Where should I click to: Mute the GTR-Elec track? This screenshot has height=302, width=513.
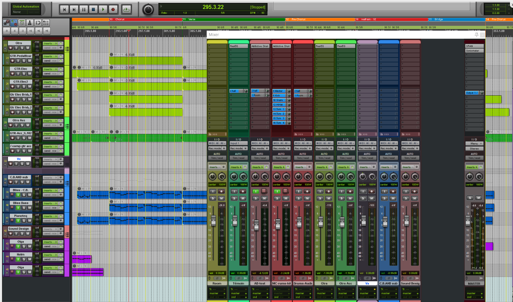[x=29, y=74]
